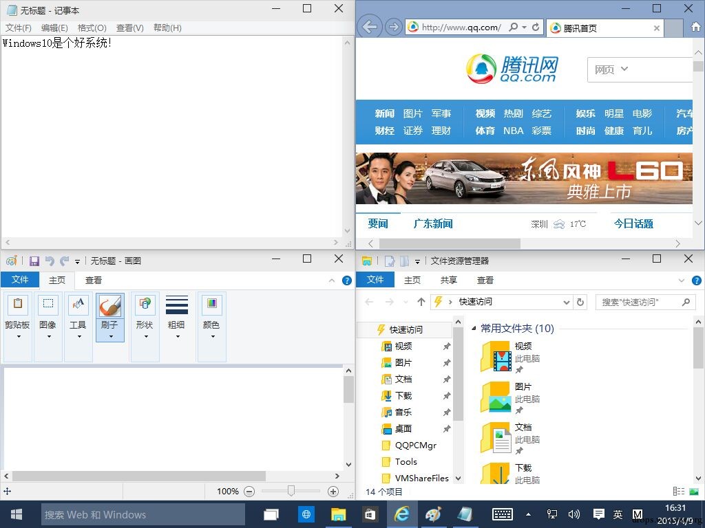Click the NBA link on Tencent homepage
Screen dimensions: 705x528
point(514,131)
